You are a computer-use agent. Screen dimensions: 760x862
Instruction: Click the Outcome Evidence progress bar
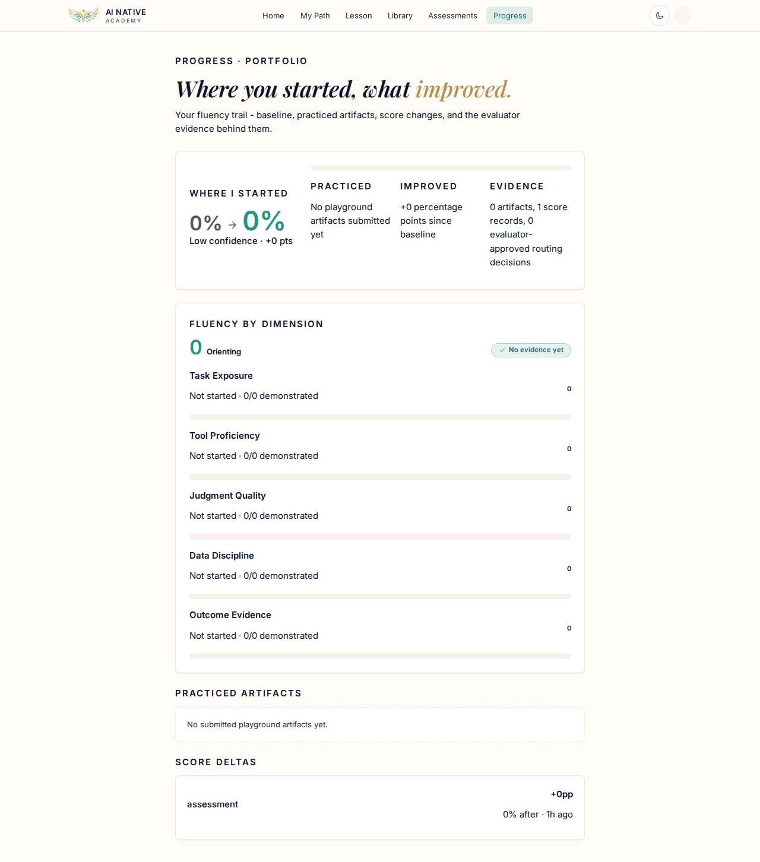click(x=380, y=656)
